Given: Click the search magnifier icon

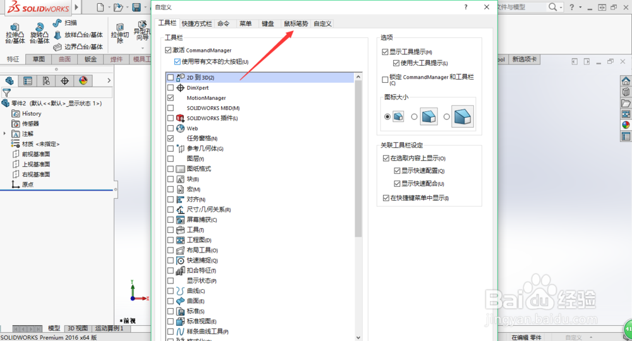Looking at the screenshot, I should tap(552, 7).
